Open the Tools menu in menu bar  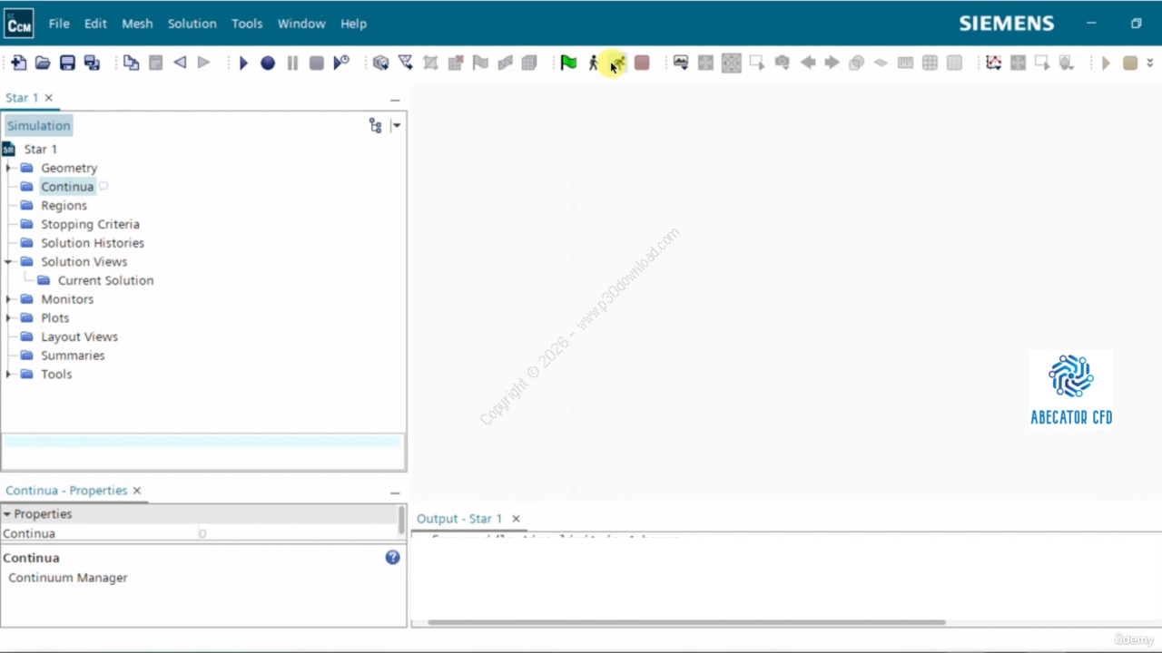[x=247, y=24]
